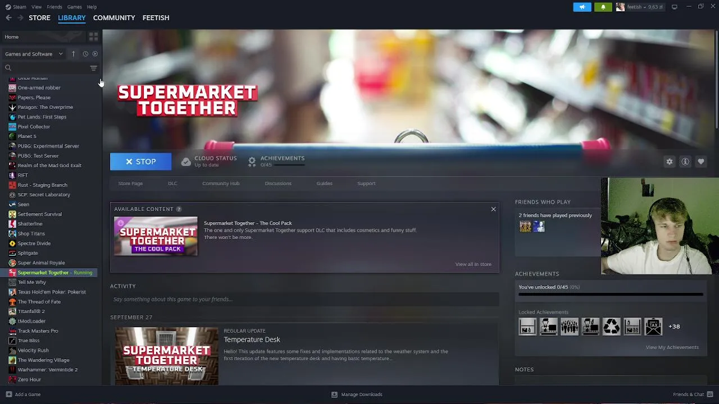
Task: Open the Games menu
Action: [74, 7]
